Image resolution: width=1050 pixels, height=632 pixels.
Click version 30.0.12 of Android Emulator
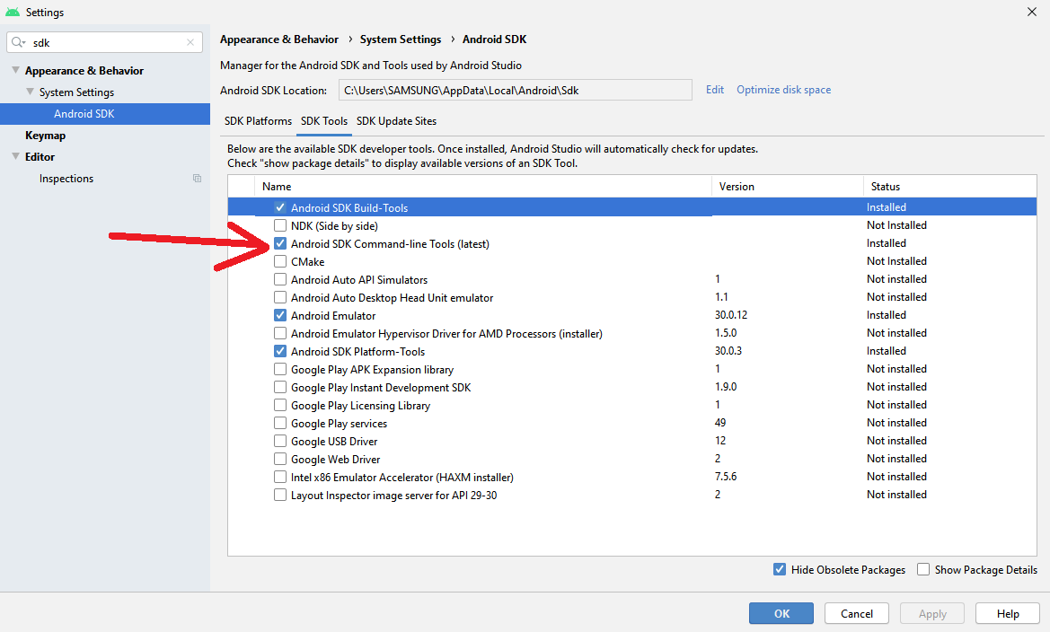(x=730, y=315)
